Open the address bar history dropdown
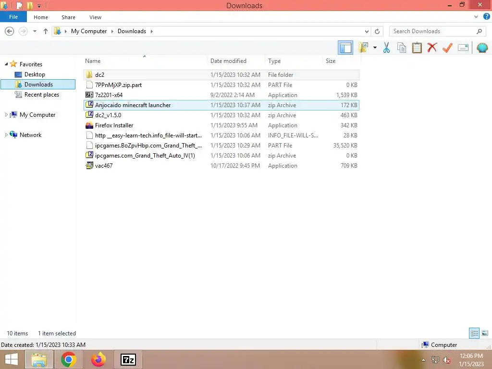492x369 pixels. click(x=367, y=31)
